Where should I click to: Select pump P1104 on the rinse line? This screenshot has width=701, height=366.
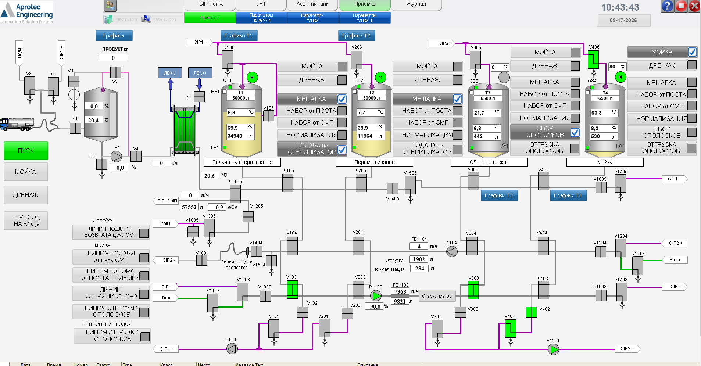coord(452,251)
